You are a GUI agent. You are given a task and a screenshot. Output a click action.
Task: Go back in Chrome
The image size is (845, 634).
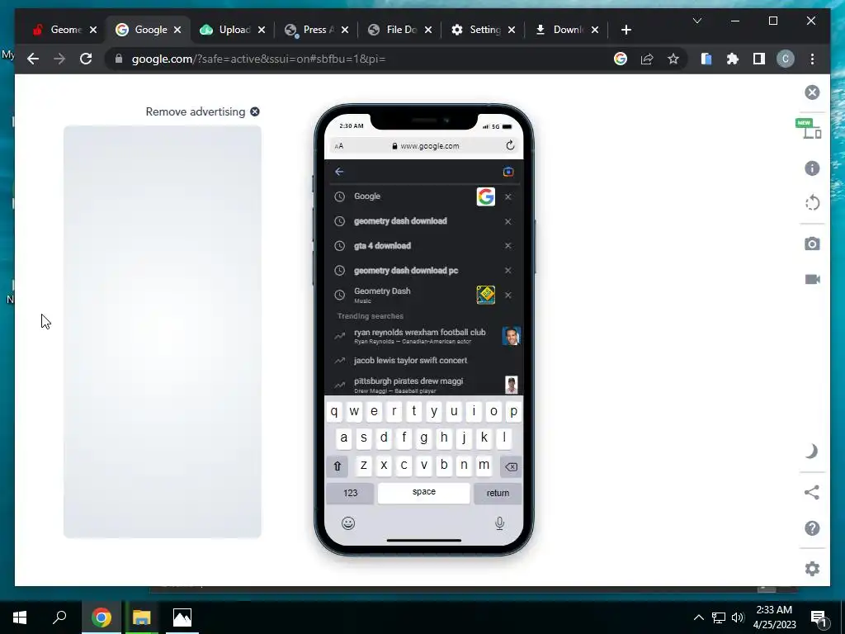(x=33, y=59)
